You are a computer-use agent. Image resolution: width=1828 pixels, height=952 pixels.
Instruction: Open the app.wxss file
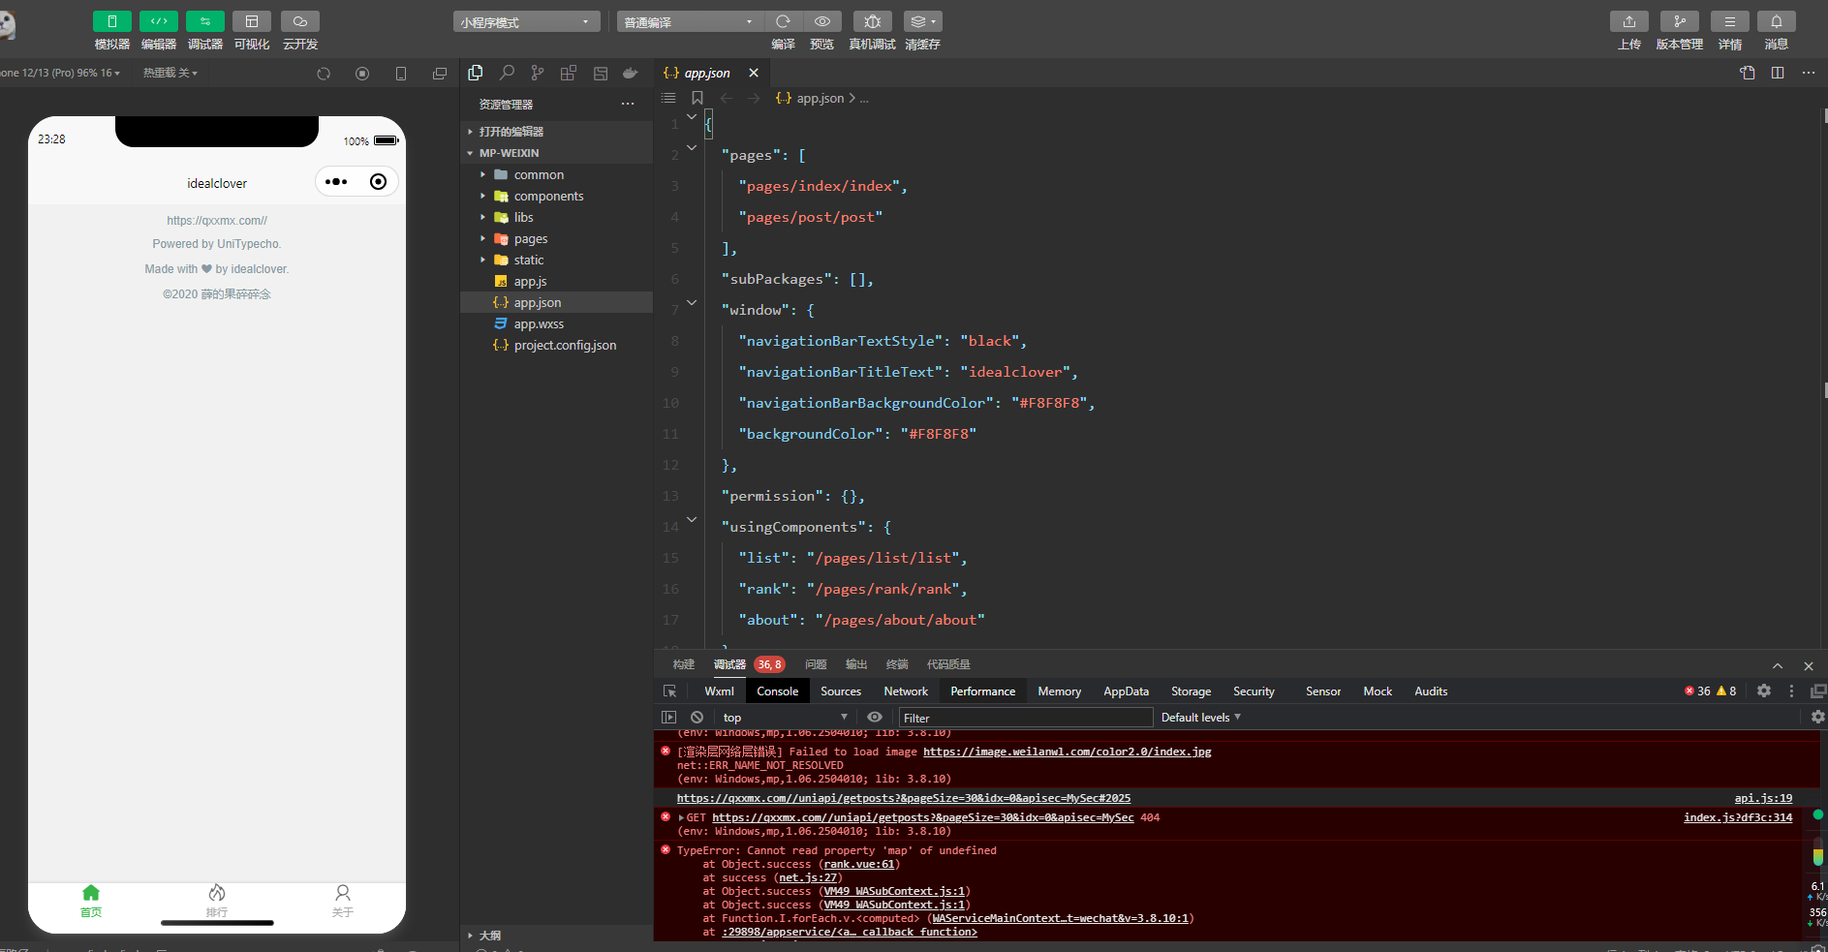(x=556, y=323)
